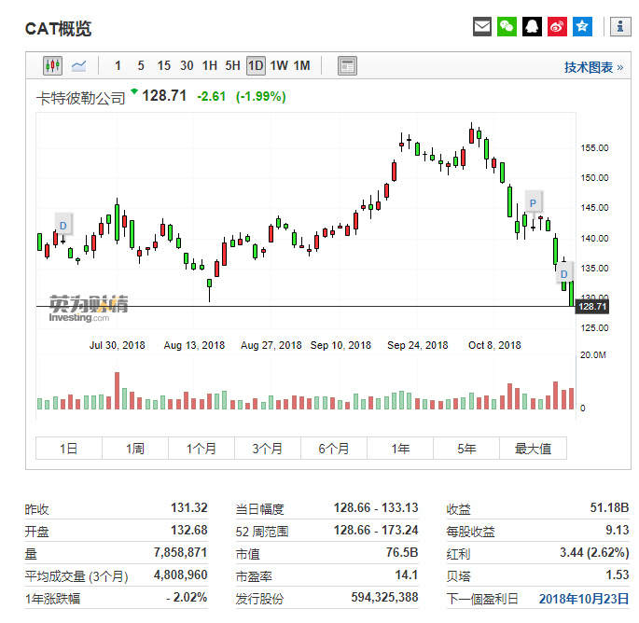Select the 1日 range tab
Viewport: 639px width, 623px height.
pos(69,449)
